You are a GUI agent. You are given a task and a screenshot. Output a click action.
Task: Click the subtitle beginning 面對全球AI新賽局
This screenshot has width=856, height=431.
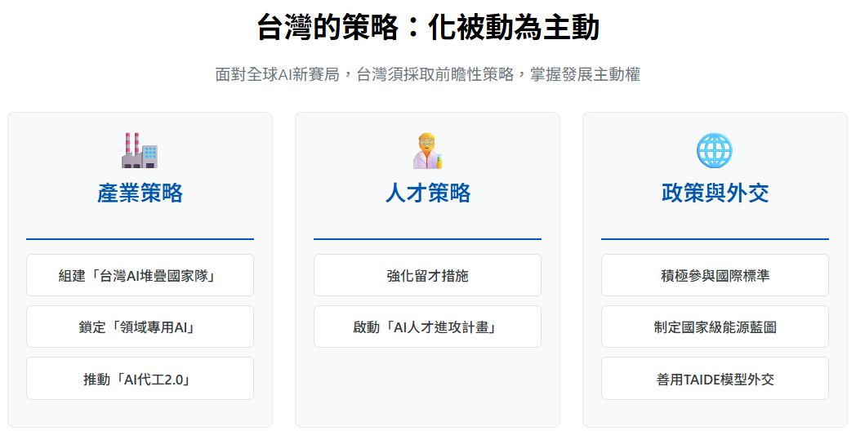click(x=428, y=74)
